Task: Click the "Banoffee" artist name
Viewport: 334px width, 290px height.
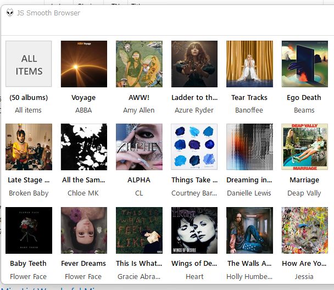Action: point(249,110)
